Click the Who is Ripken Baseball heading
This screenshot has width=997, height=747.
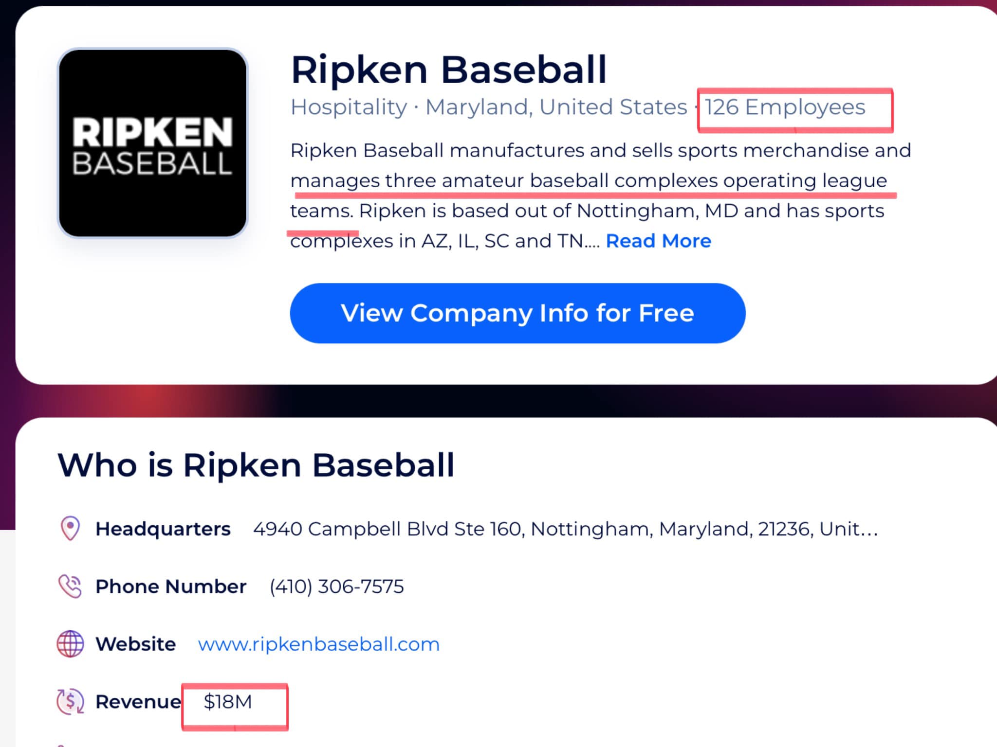point(256,465)
